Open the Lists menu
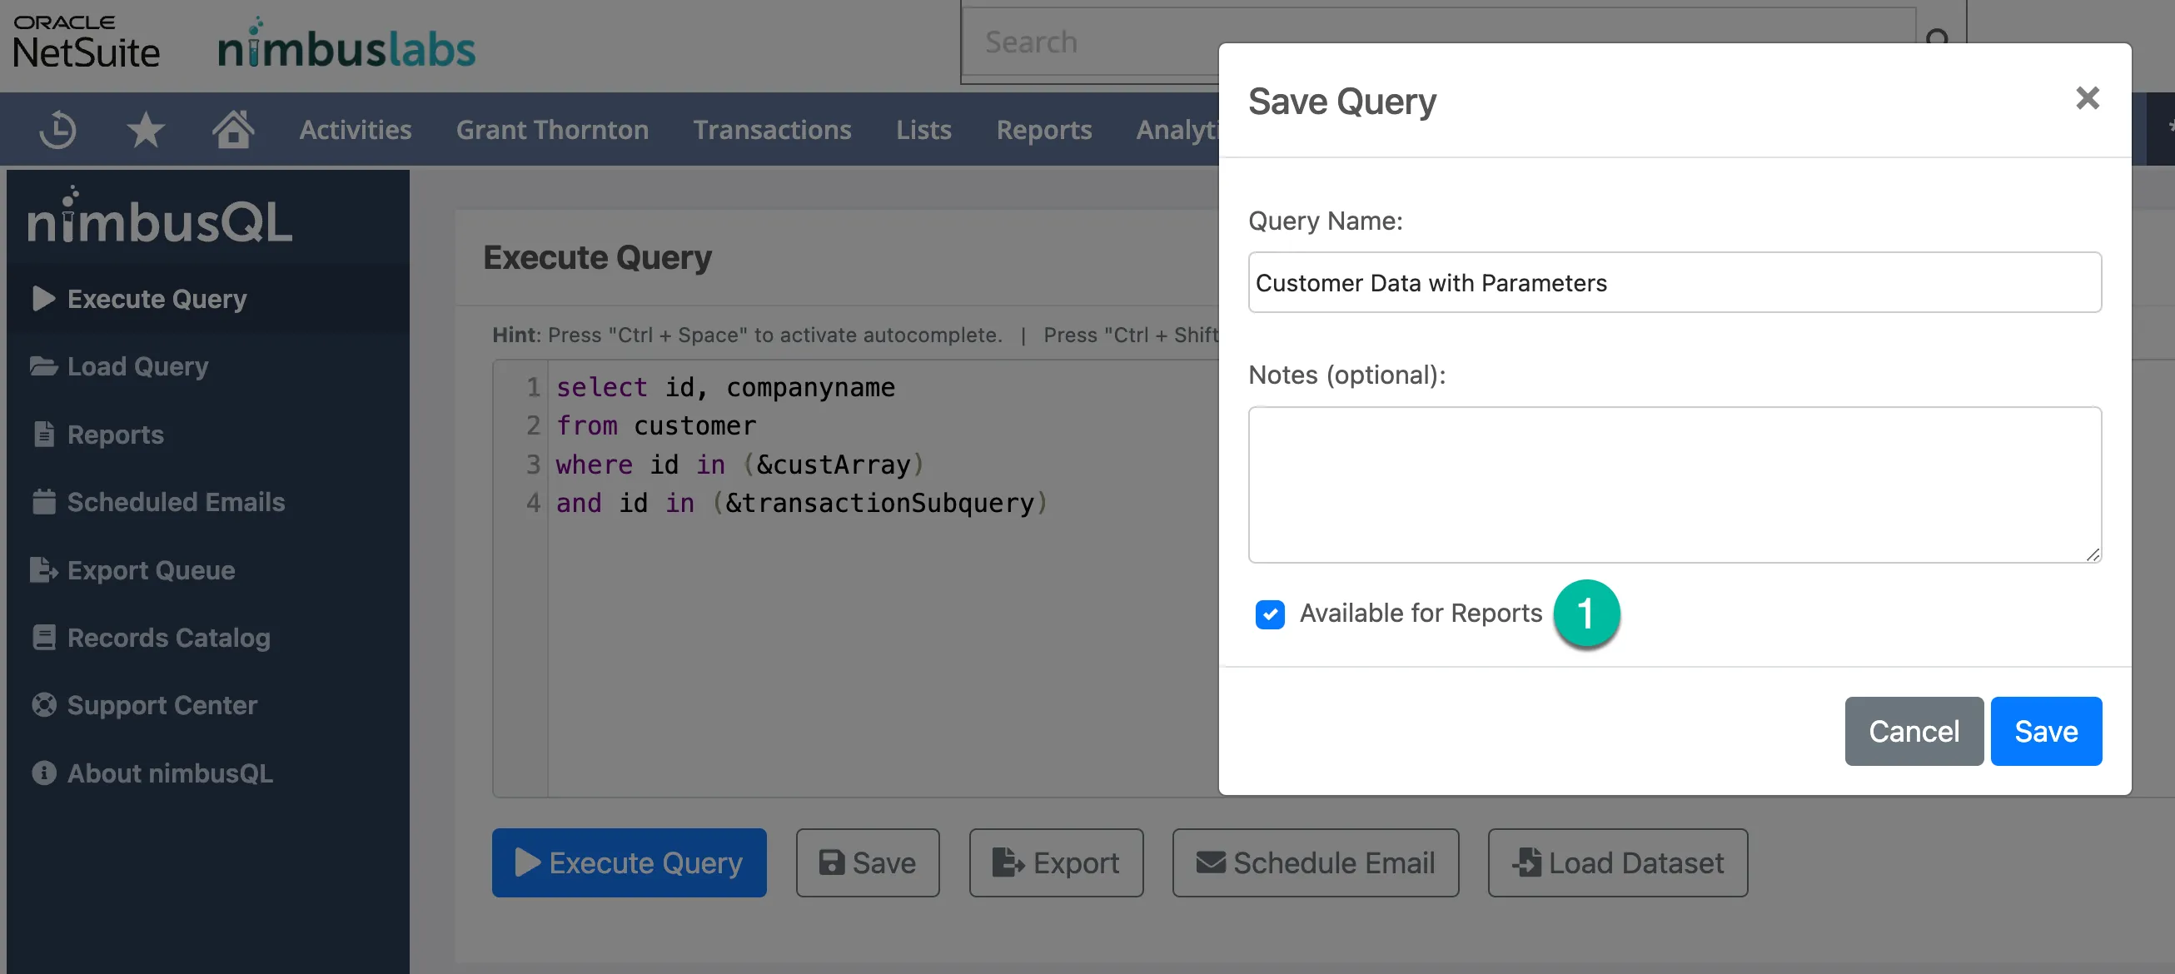The width and height of the screenshot is (2175, 974). click(x=923, y=129)
